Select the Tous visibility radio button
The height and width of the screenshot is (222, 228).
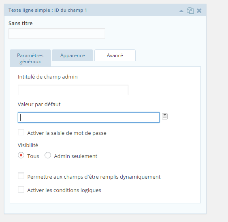pos(21,156)
